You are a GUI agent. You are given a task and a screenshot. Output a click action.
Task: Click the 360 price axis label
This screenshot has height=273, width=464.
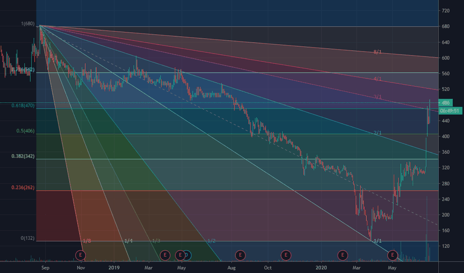pos(446,152)
